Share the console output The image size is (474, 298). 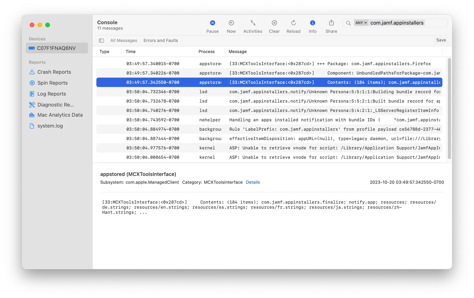[x=331, y=26]
